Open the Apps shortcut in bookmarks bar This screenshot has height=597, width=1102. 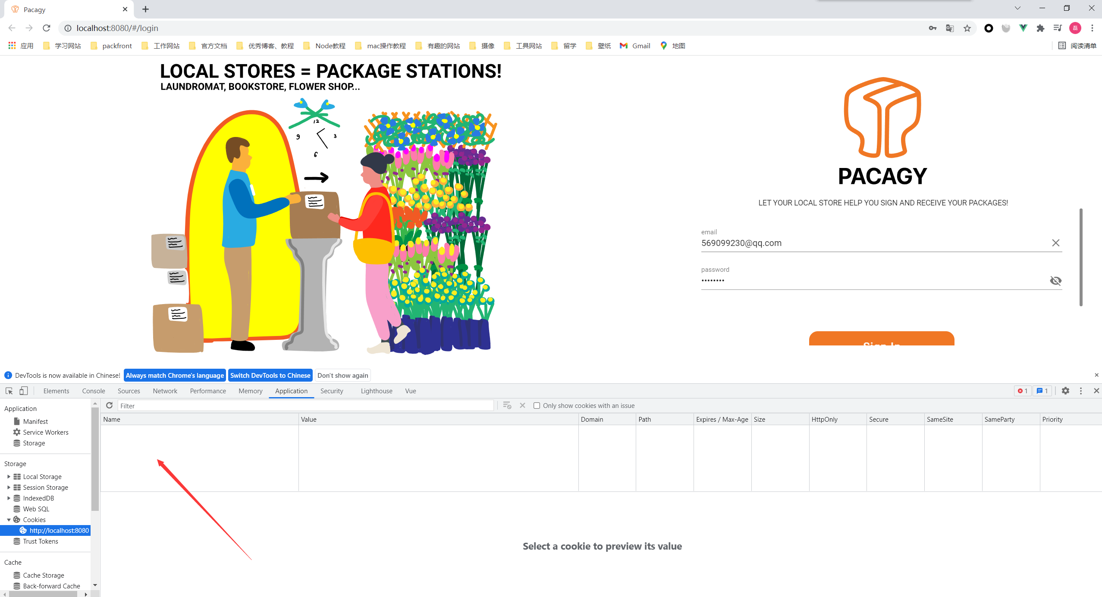point(21,46)
